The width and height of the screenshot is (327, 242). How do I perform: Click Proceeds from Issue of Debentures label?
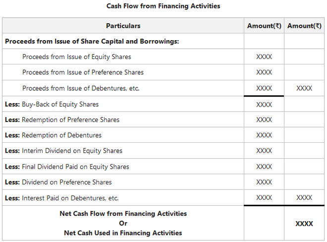point(81,88)
